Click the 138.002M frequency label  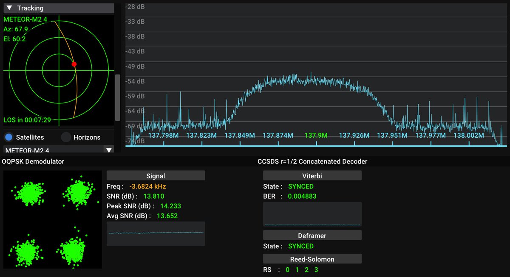click(x=469, y=136)
